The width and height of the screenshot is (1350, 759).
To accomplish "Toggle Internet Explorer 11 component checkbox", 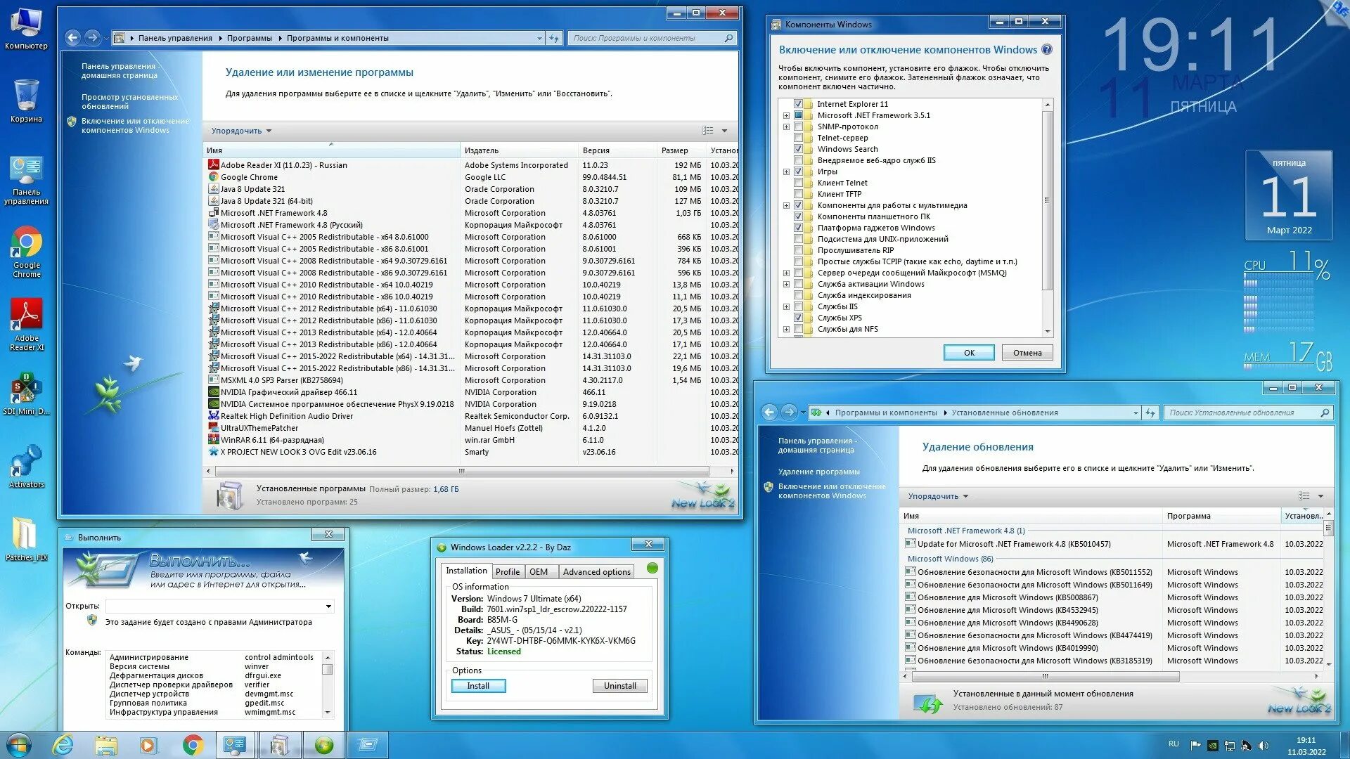I will point(798,104).
